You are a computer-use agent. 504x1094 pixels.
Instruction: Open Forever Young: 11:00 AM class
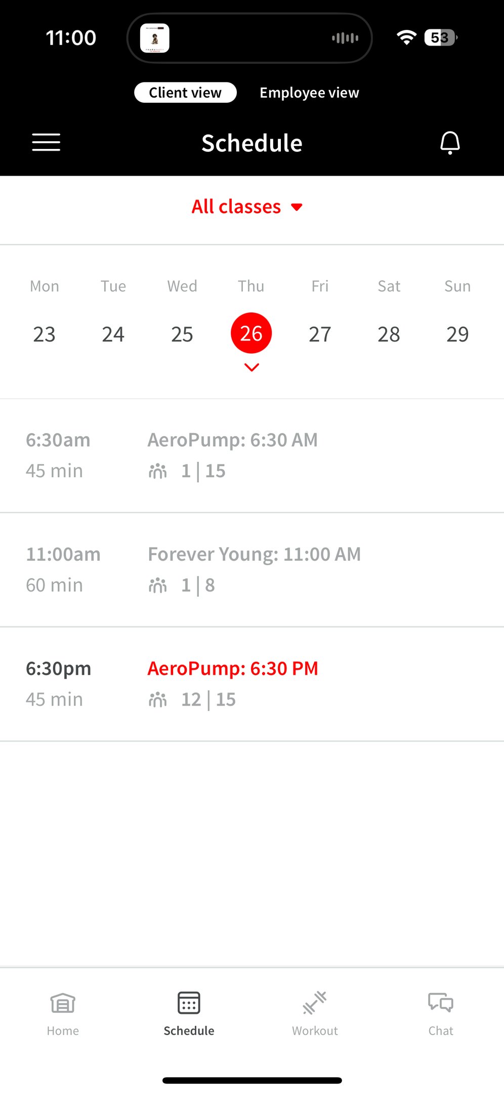click(254, 555)
